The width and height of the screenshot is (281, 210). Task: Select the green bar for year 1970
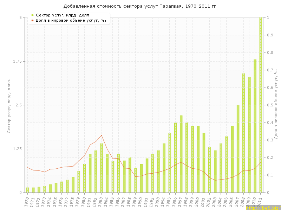(28, 190)
